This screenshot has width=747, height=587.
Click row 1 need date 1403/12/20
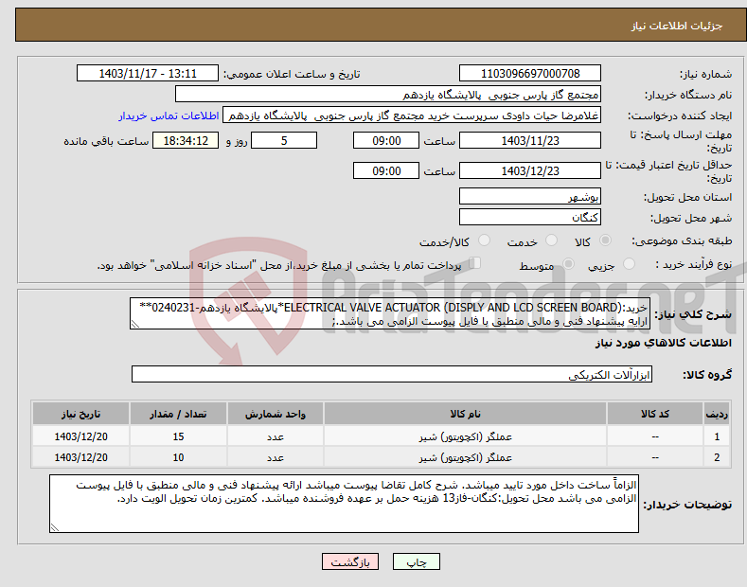click(x=81, y=436)
